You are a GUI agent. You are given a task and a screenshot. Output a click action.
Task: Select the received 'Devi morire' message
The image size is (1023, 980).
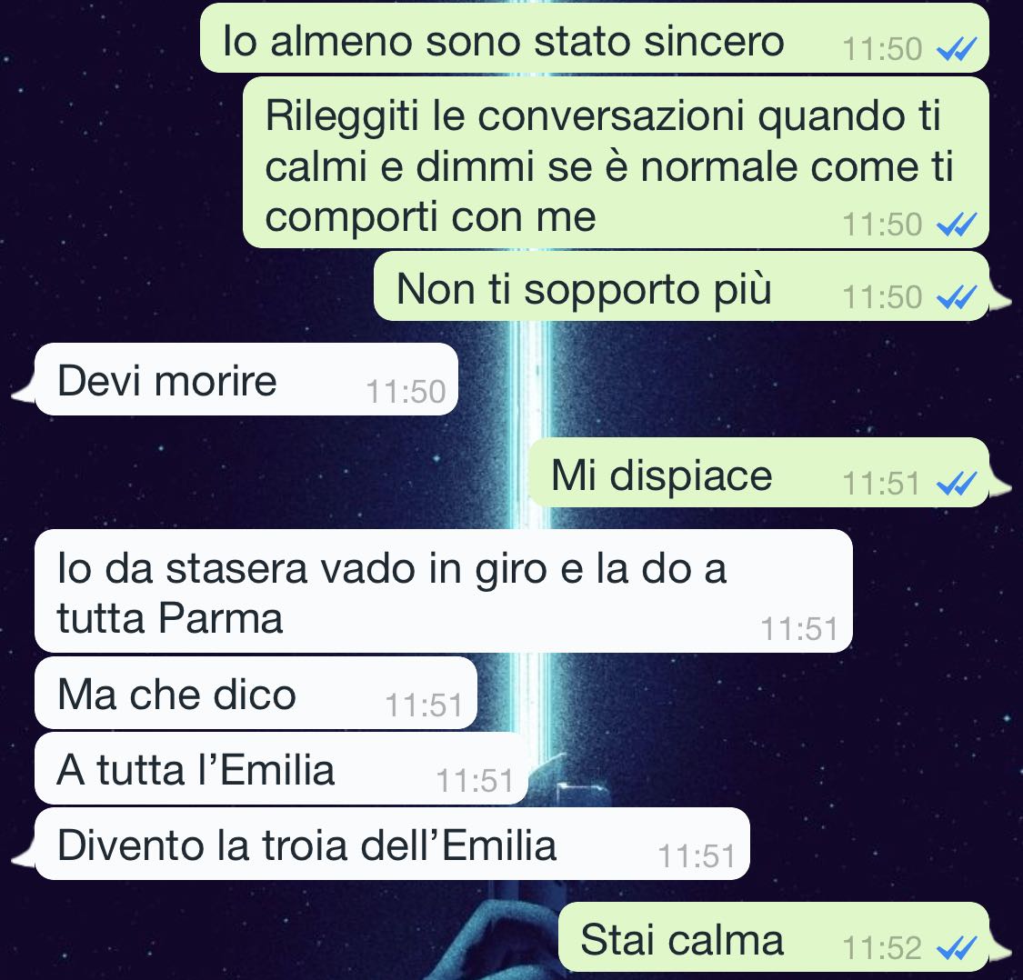point(246,379)
